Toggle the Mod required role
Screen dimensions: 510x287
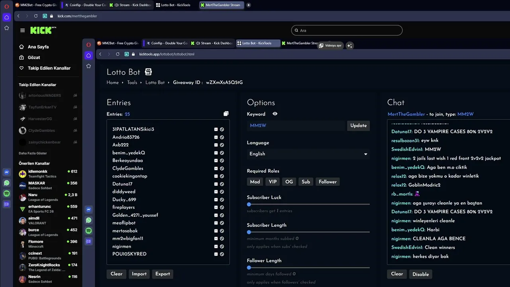255,182
